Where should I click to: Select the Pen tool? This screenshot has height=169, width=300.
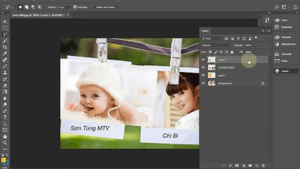click(x=5, y=111)
